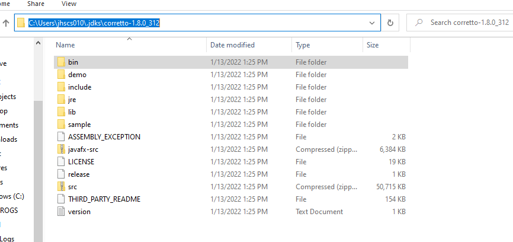The height and width of the screenshot is (242, 513).
Task: Click the Refresh button beside address bar
Action: [x=390, y=23]
